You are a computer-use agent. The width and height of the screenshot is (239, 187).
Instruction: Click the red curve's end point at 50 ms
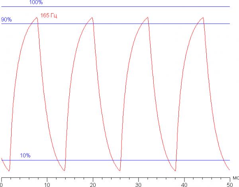pyautogui.click(x=230, y=170)
